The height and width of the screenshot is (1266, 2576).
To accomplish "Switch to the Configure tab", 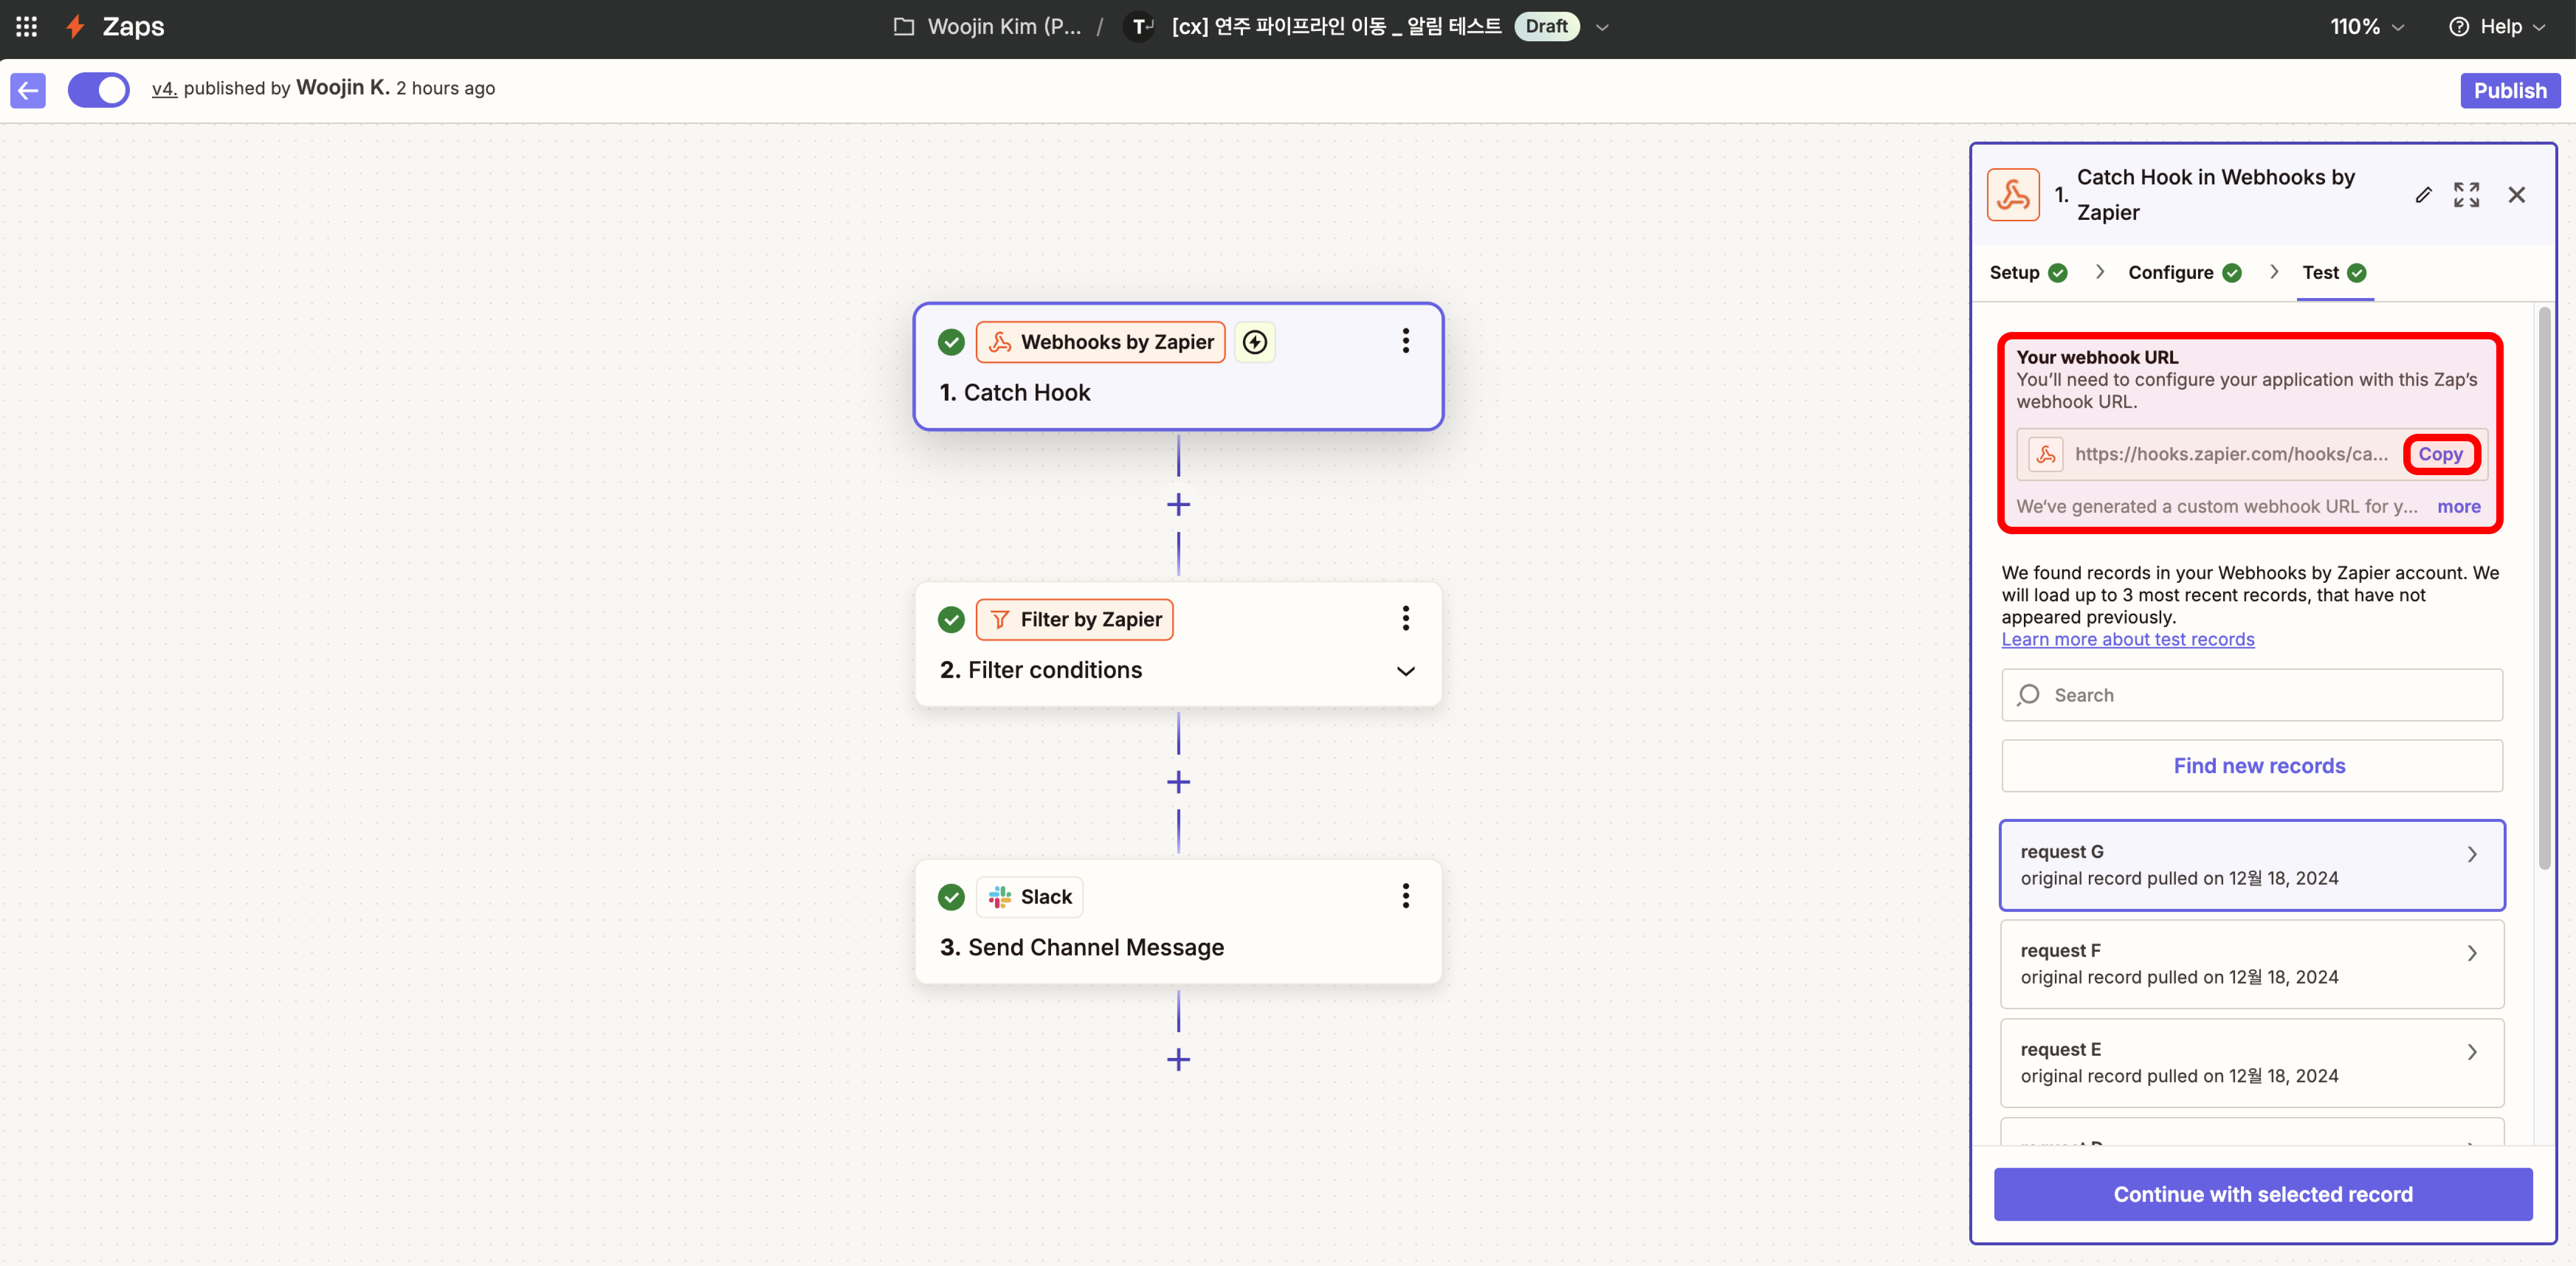I will pyautogui.click(x=2184, y=273).
